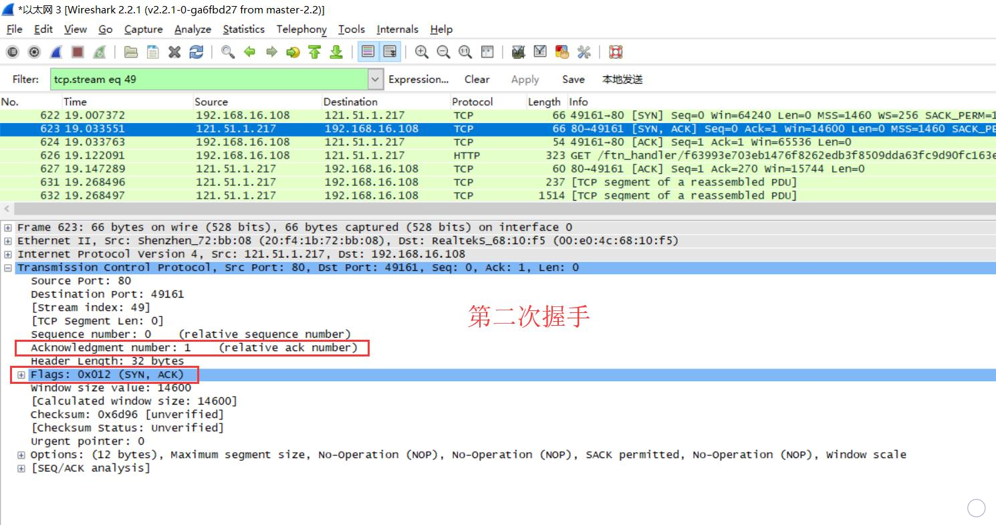Select packet 631 in packet list

[498, 182]
